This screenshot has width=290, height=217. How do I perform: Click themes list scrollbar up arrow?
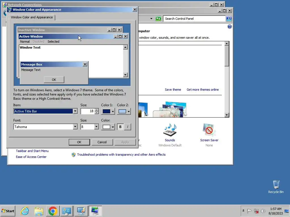(227, 44)
